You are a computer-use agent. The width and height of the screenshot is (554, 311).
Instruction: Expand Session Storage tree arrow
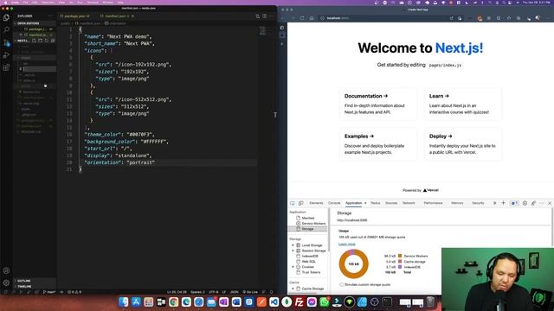point(293,251)
